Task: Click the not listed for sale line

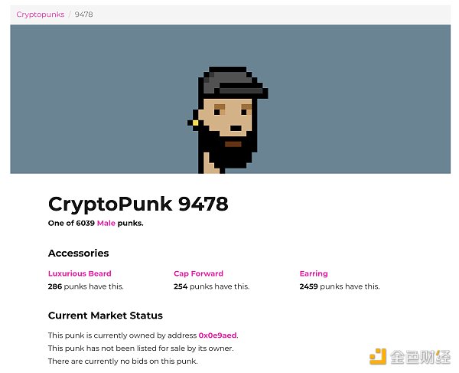Action: pyautogui.click(x=141, y=348)
